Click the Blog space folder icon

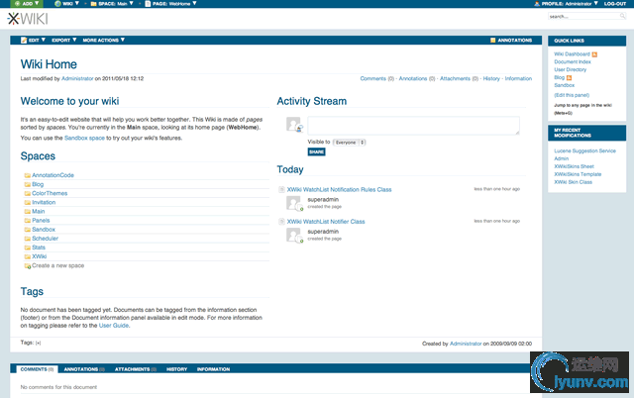27,184
